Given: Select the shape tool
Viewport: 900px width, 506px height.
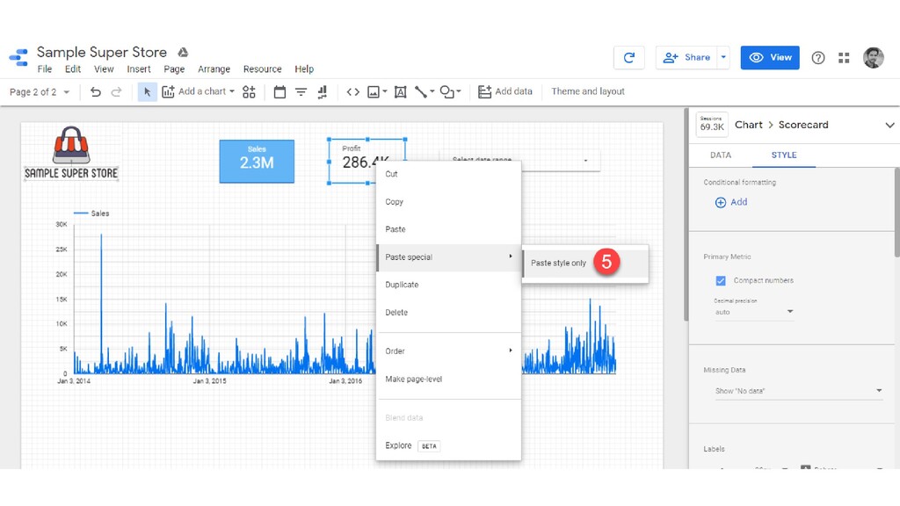Looking at the screenshot, I should point(447,91).
